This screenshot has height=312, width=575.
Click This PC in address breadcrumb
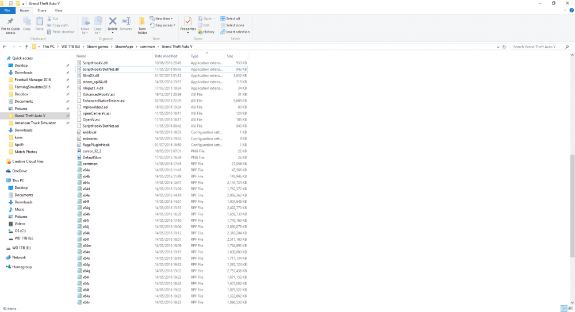pos(48,47)
